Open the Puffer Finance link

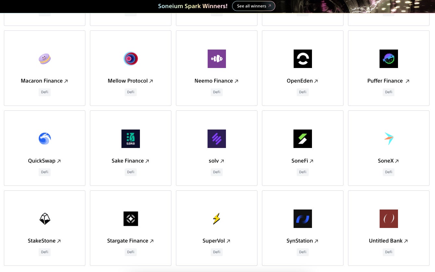click(389, 81)
